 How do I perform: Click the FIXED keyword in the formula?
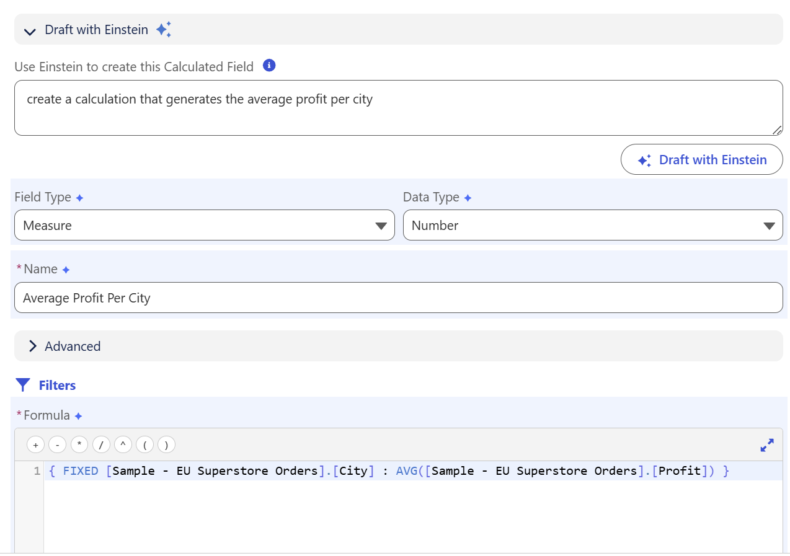tap(81, 471)
